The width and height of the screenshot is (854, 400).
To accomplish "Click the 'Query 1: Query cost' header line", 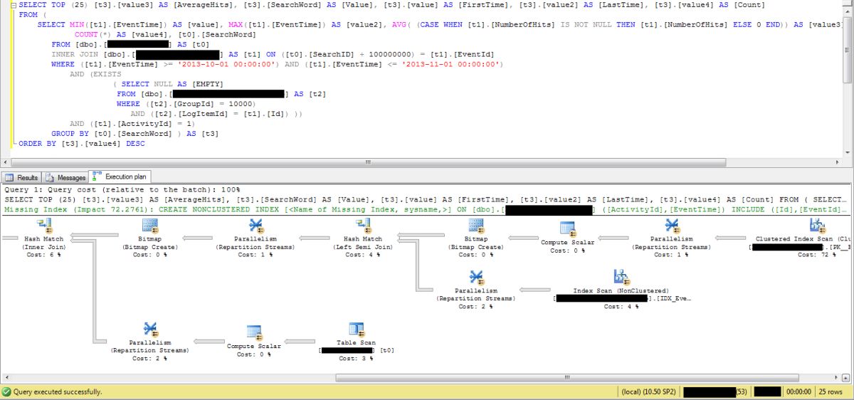I will [x=122, y=190].
